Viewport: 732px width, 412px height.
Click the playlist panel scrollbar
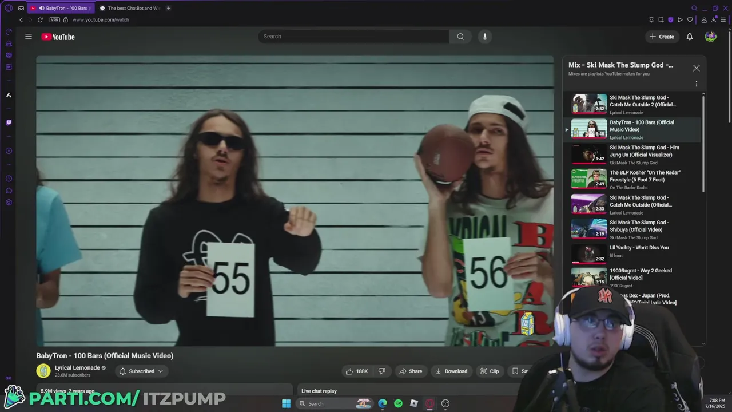[703, 143]
